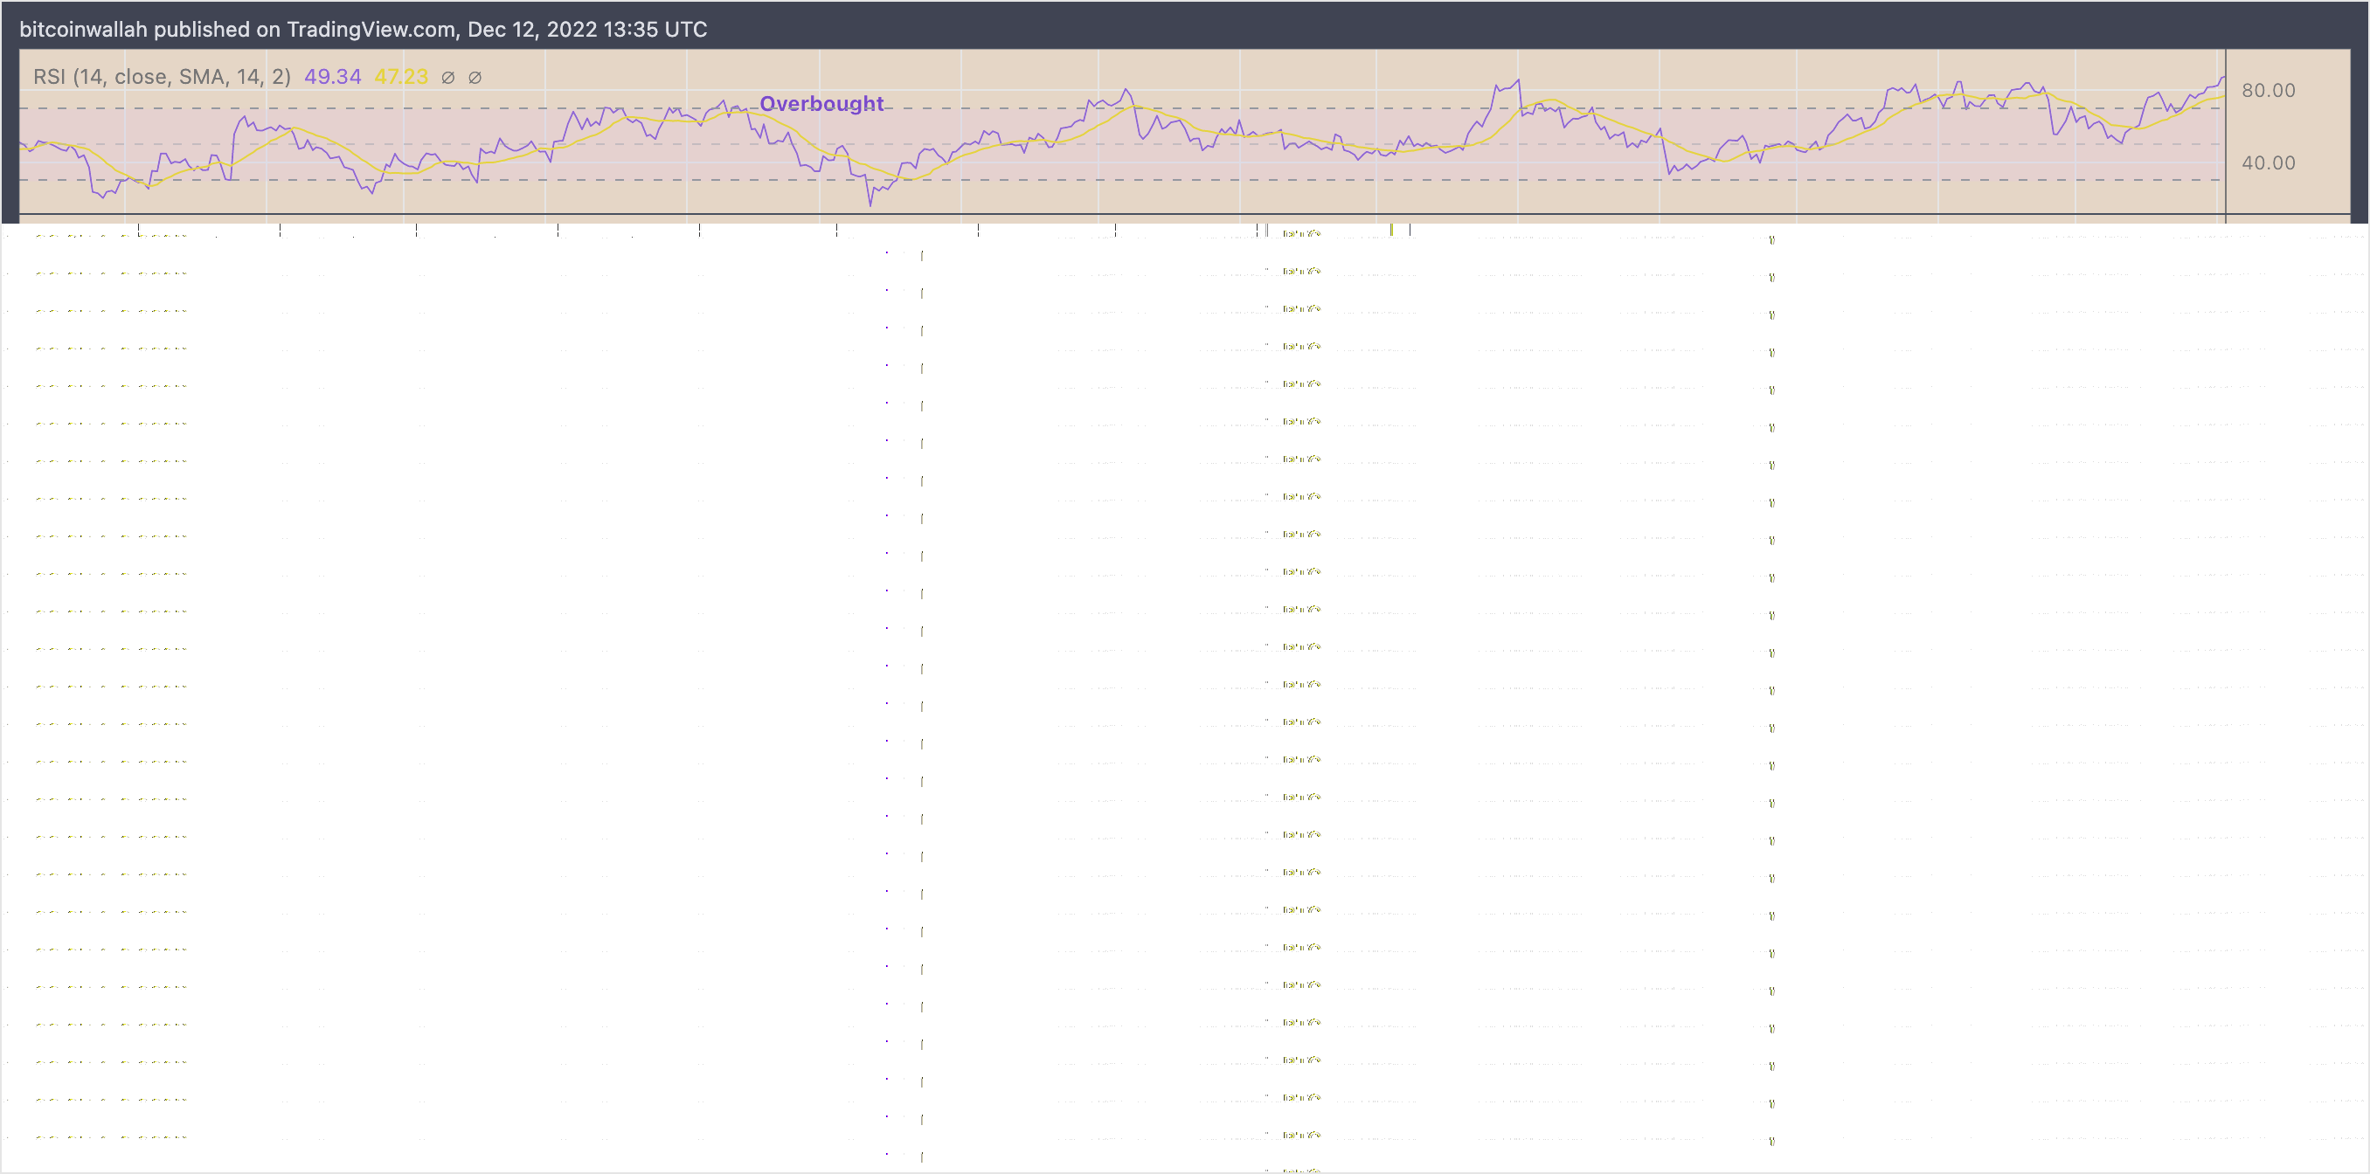The image size is (2370, 1174).
Task: Click the second ∅ symbol in RSI legend
Action: pos(475,77)
